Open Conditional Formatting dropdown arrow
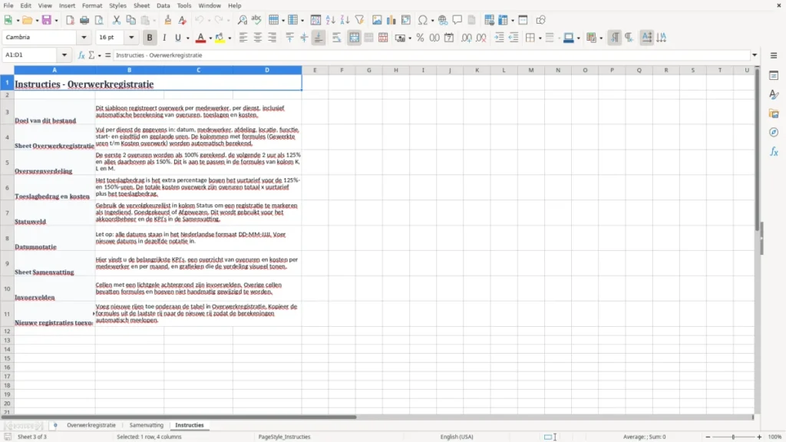786x442 pixels. tap(601, 38)
